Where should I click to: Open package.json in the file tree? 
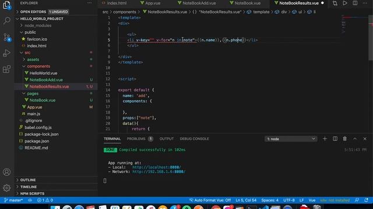point(37,141)
